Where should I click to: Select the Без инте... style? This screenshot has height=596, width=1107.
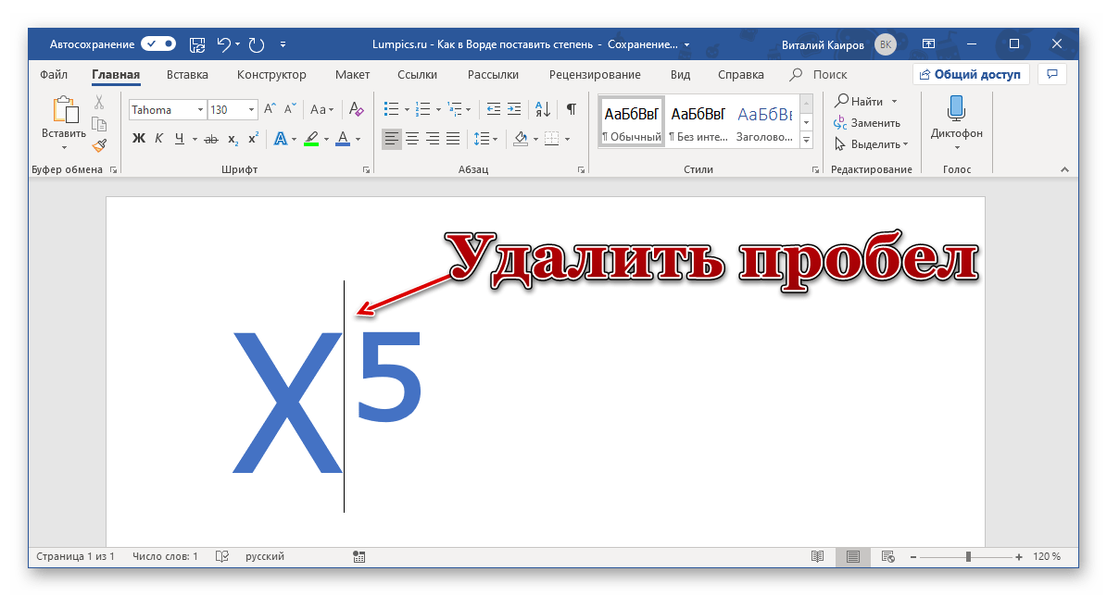(698, 121)
